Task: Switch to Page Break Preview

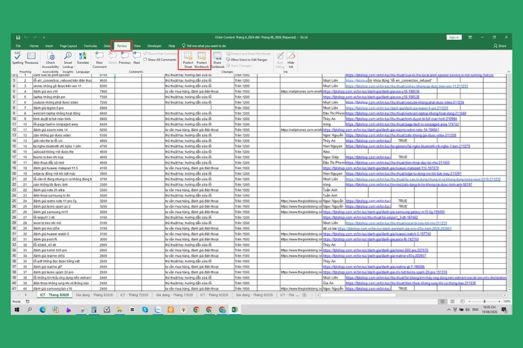Action: pos(462,302)
